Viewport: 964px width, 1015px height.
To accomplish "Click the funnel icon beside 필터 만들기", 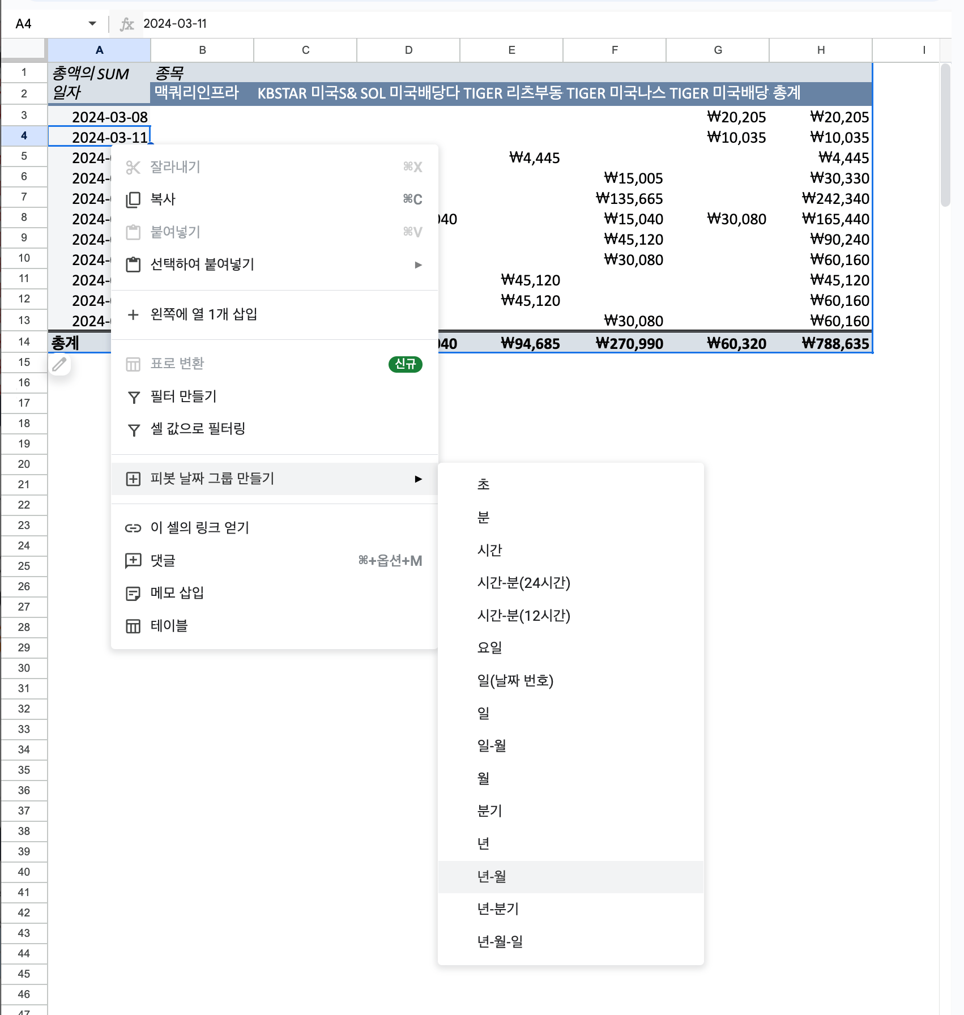I will (134, 398).
